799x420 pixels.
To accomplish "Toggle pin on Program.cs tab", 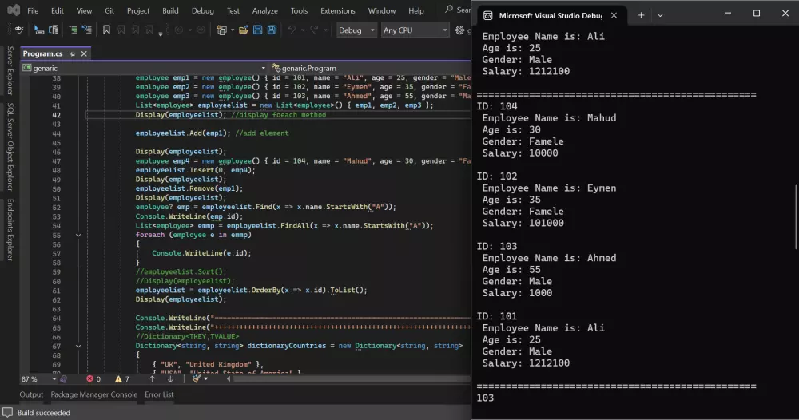I will (x=72, y=53).
